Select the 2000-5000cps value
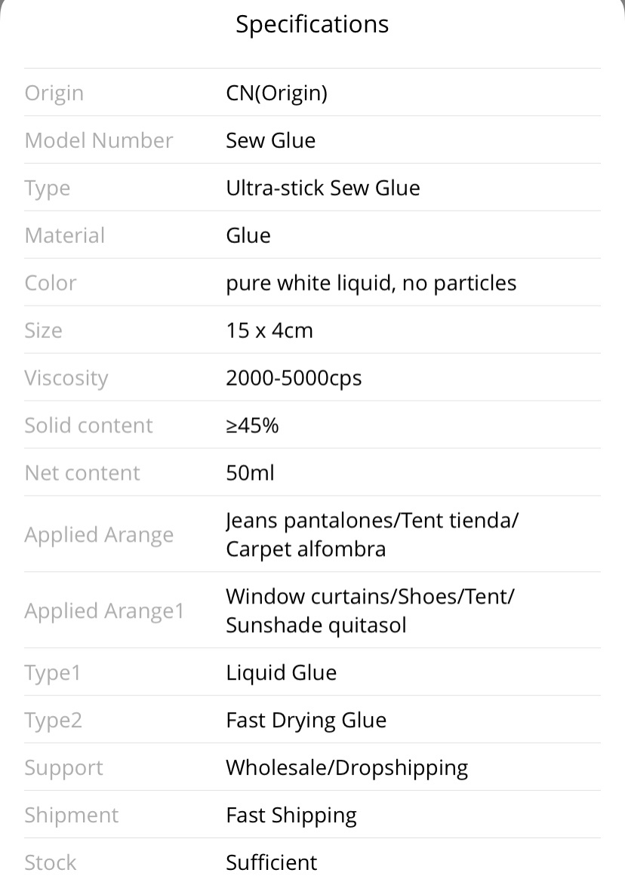Image resolution: width=625 pixels, height=882 pixels. point(294,379)
